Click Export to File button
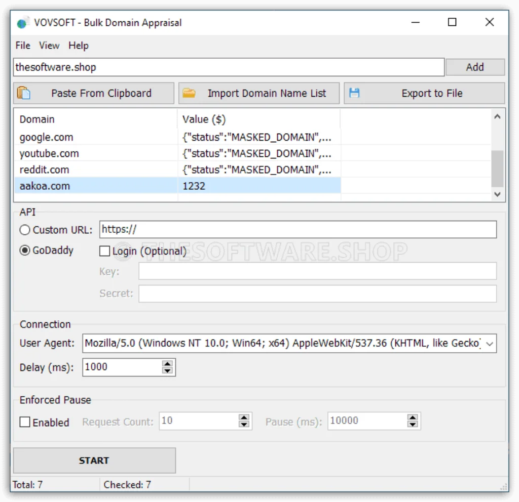The height and width of the screenshot is (502, 519). pyautogui.click(x=424, y=93)
